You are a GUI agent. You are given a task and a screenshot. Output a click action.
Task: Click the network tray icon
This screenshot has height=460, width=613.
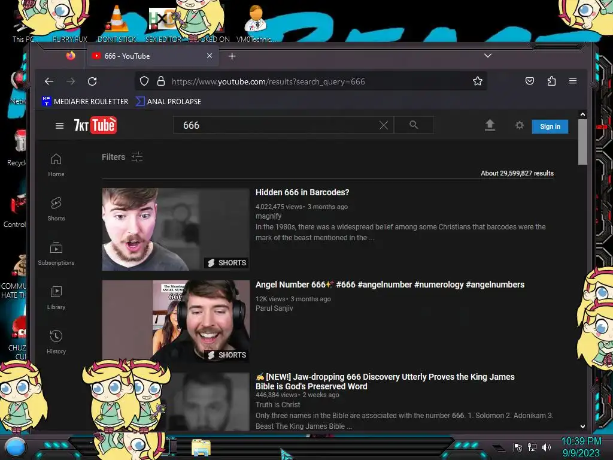[x=532, y=447]
